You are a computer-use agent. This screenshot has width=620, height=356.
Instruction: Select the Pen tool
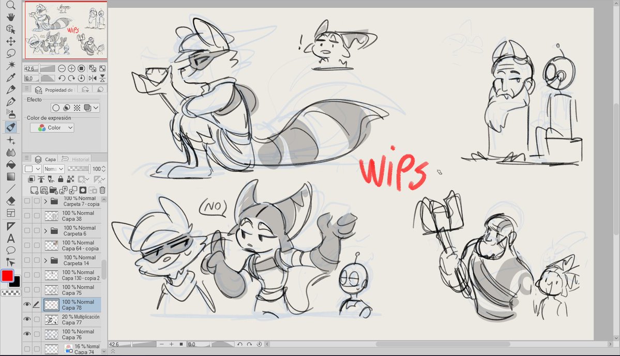11,90
